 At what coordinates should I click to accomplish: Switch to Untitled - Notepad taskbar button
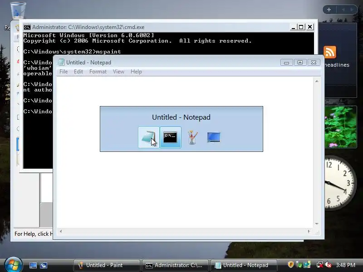point(244,265)
